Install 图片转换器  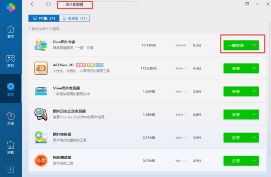click(236, 138)
